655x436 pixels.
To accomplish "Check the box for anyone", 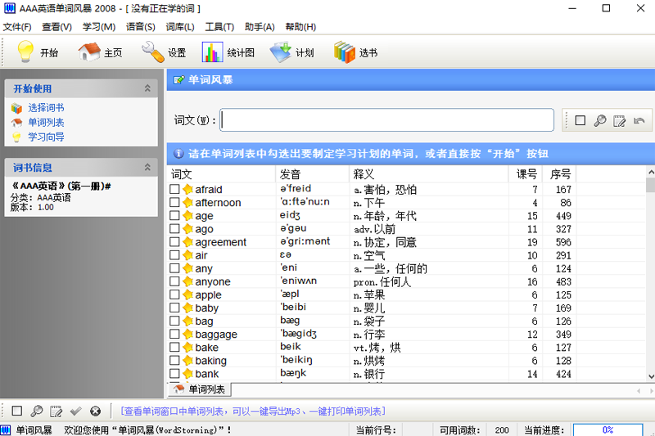I will pos(174,281).
